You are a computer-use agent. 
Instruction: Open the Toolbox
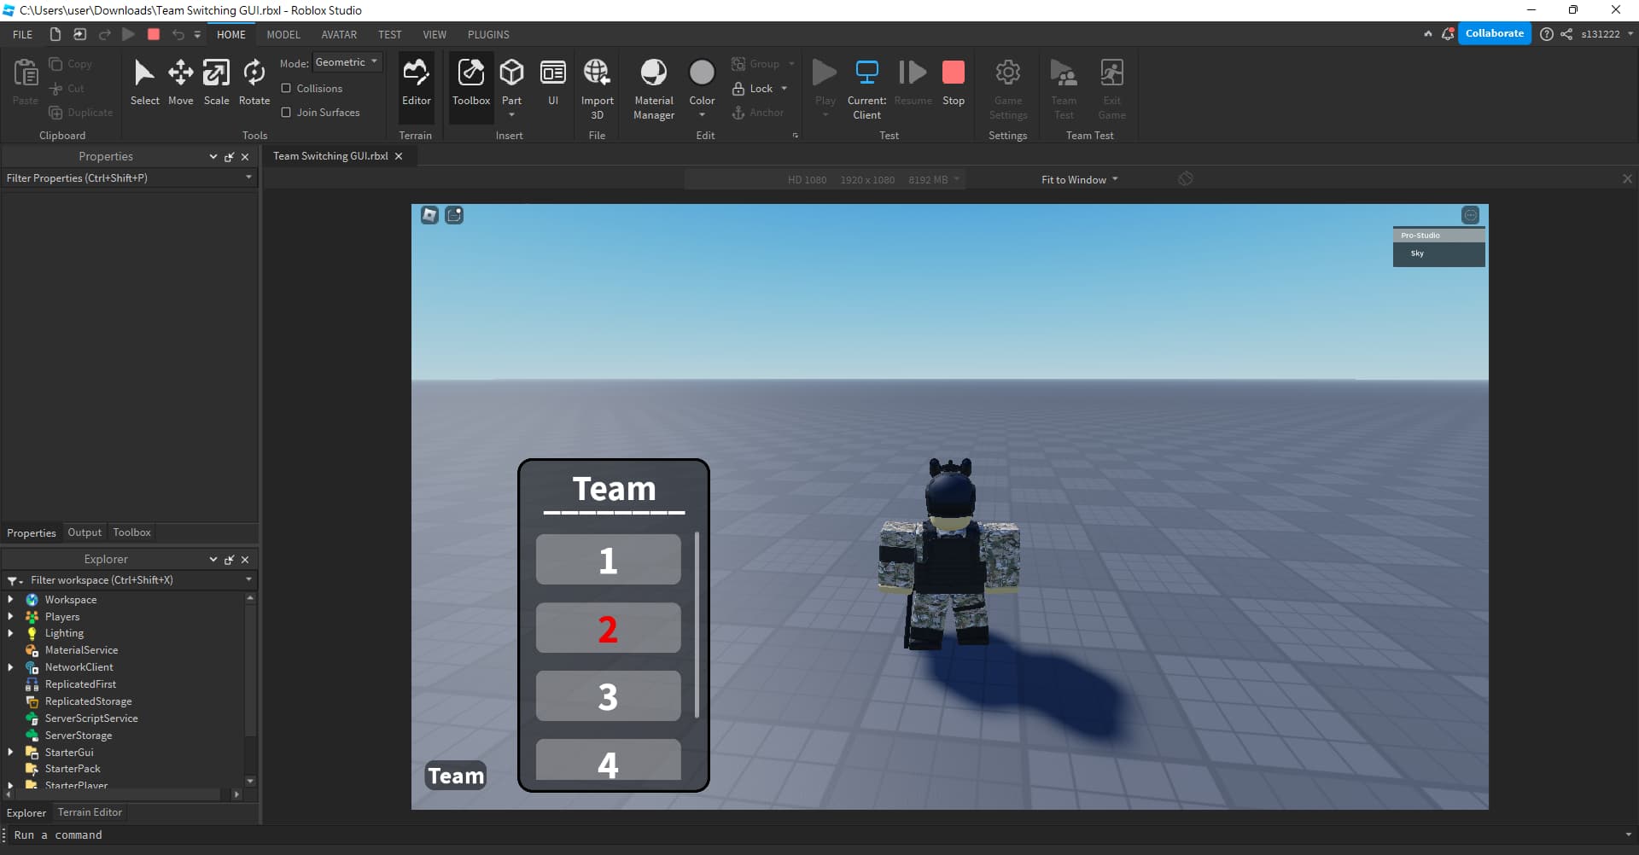[470, 81]
